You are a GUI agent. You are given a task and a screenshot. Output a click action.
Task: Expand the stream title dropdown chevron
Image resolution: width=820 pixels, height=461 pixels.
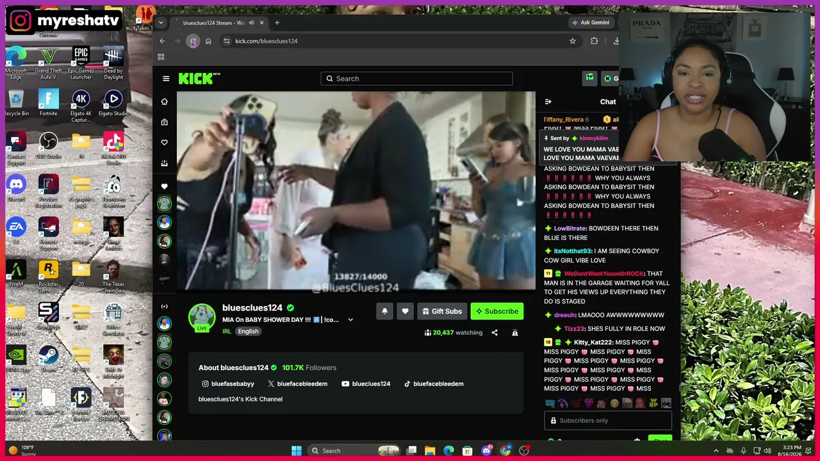350,320
